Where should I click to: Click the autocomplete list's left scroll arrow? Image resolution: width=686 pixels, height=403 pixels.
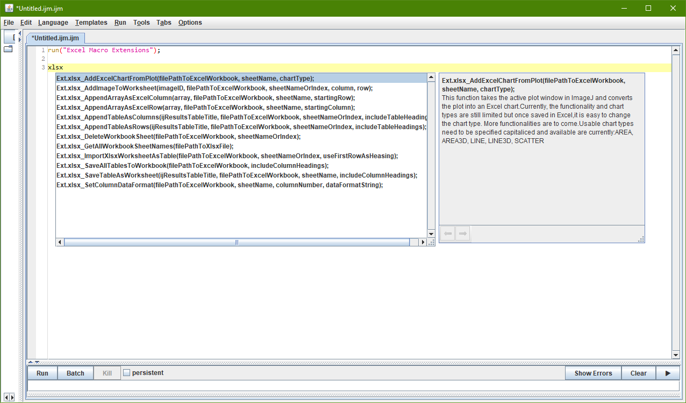[x=60, y=243]
